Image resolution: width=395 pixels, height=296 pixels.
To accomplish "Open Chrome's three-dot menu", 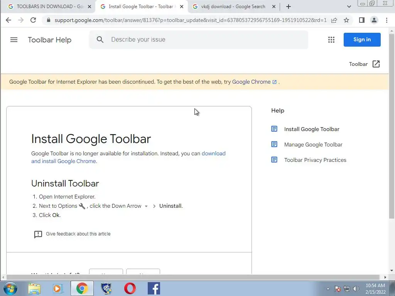I will click(x=387, y=20).
